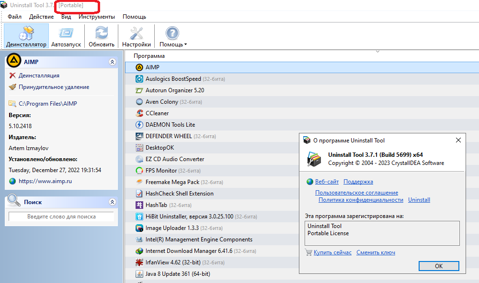Open the C:\Program Files\AIMP folder link
The height and width of the screenshot is (283, 479).
47,104
